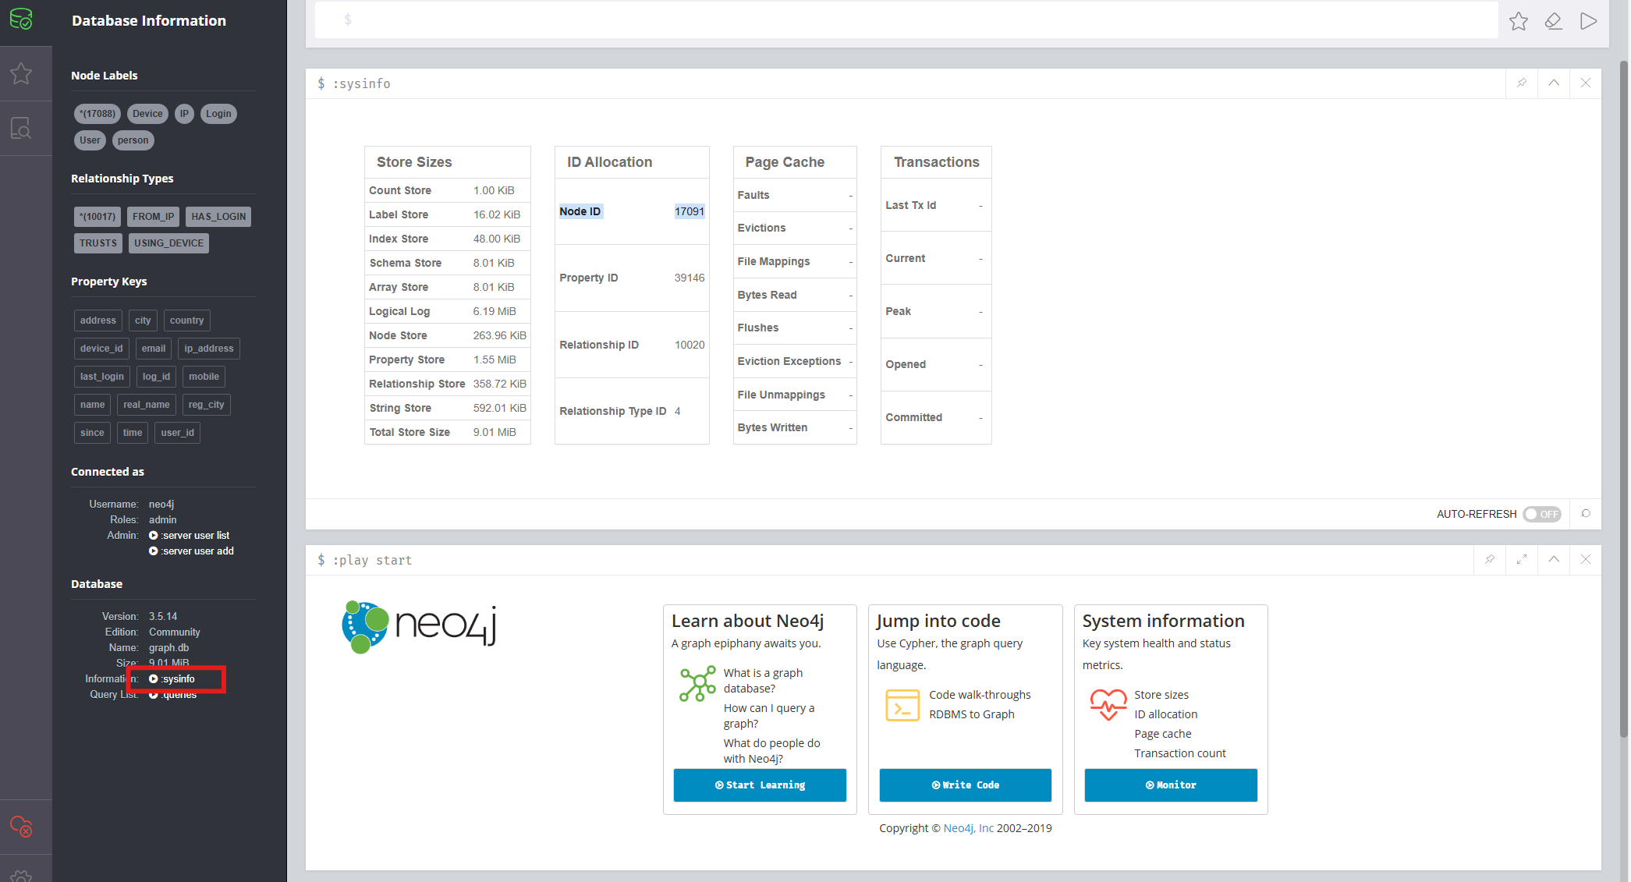Select the log_id property key
Image resolution: width=1631 pixels, height=882 pixels.
click(156, 377)
